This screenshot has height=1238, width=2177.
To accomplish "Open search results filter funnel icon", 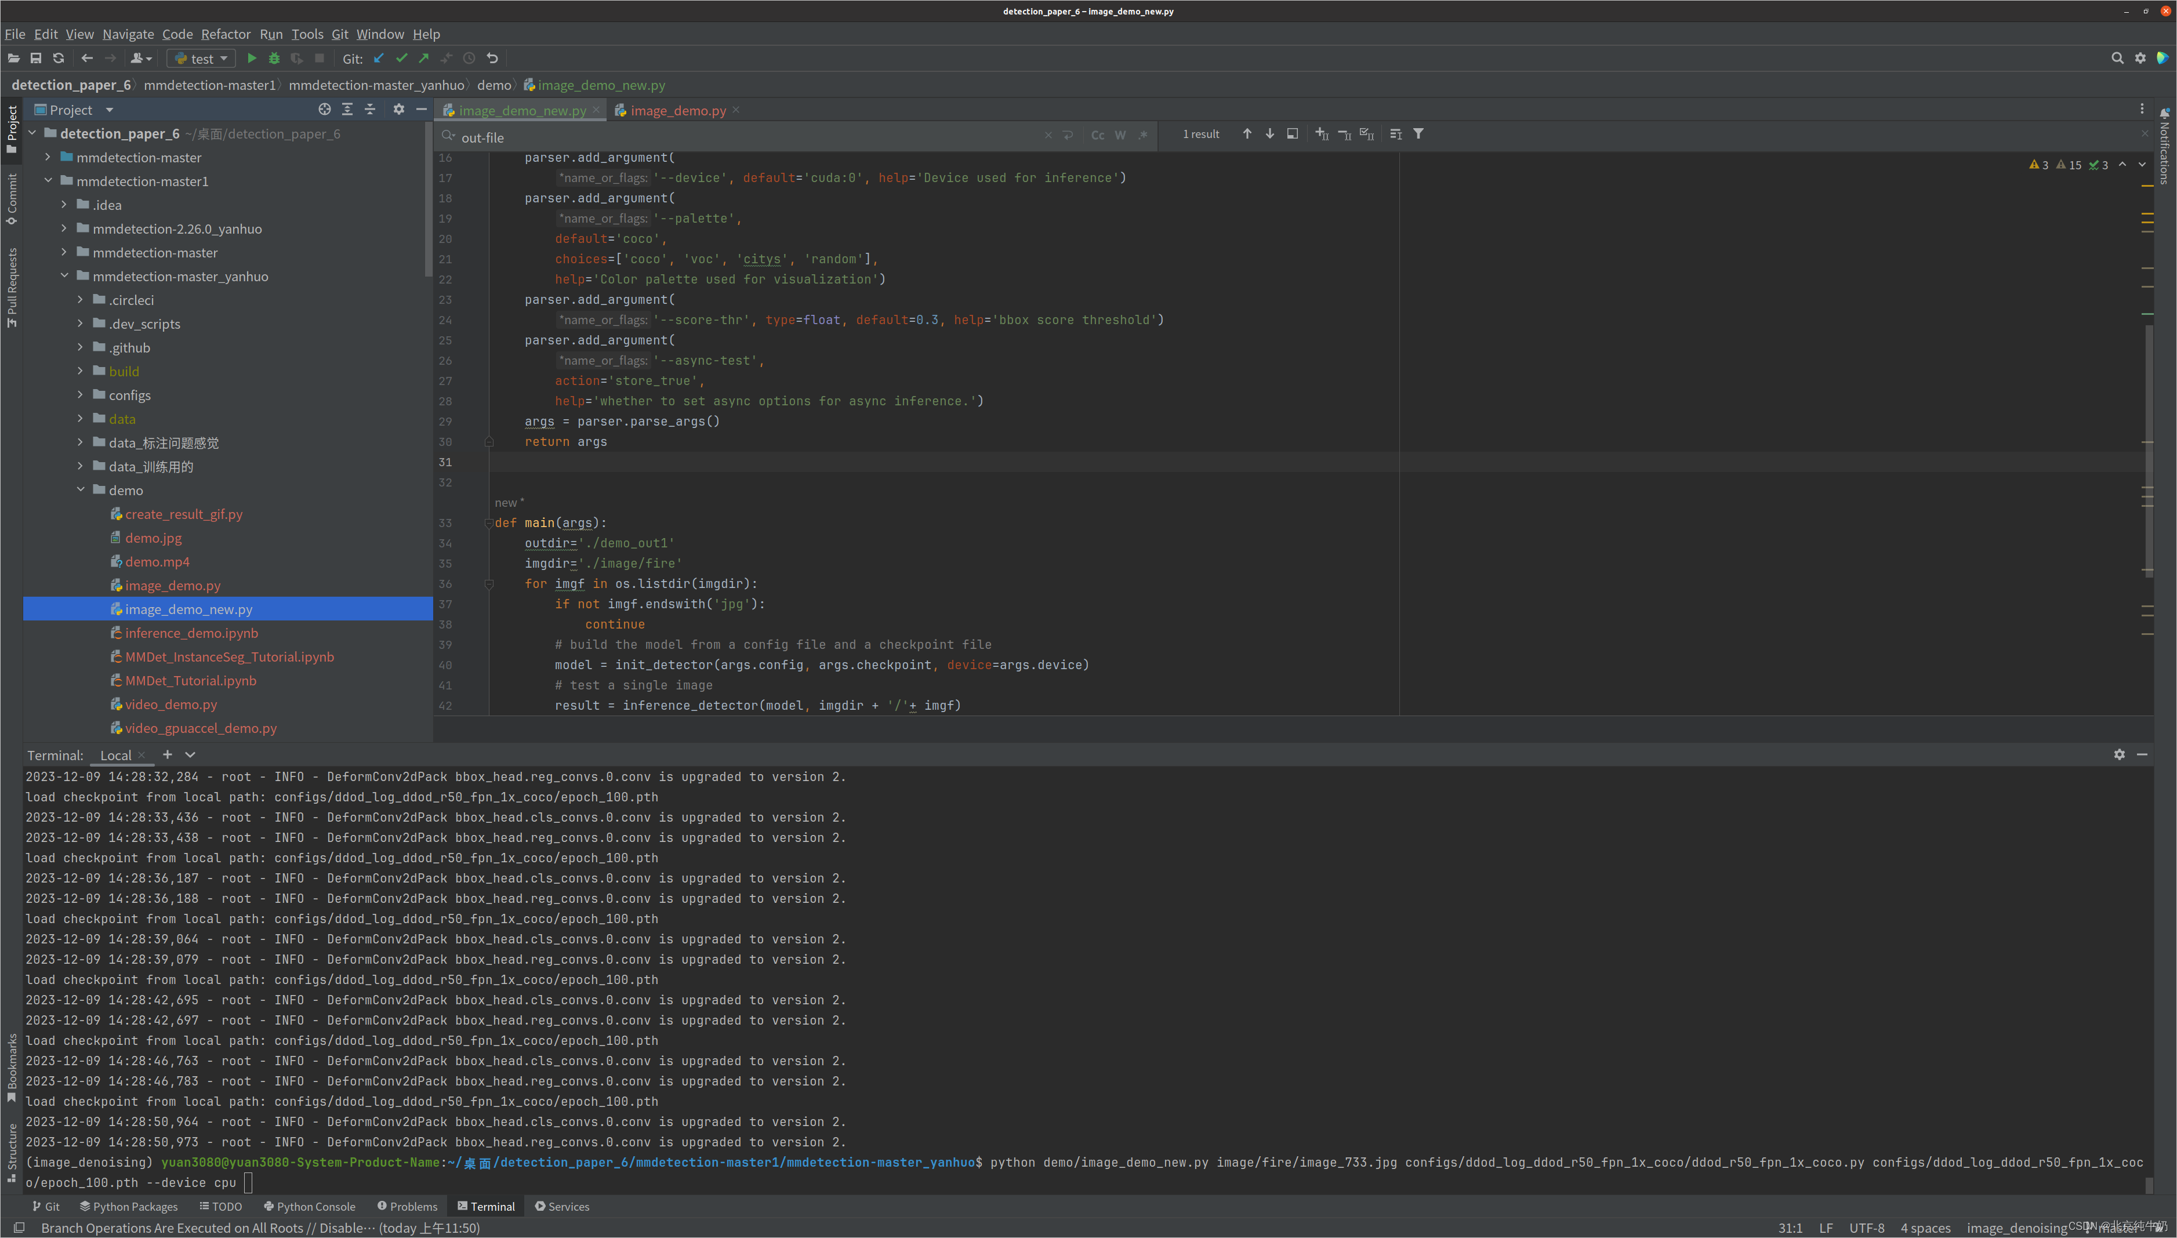I will (1418, 135).
